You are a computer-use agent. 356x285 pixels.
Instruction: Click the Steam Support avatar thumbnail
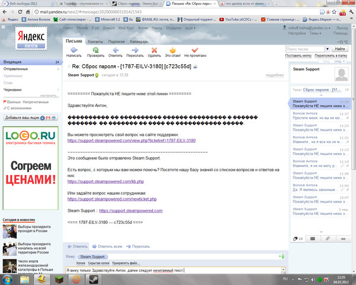click(x=341, y=74)
